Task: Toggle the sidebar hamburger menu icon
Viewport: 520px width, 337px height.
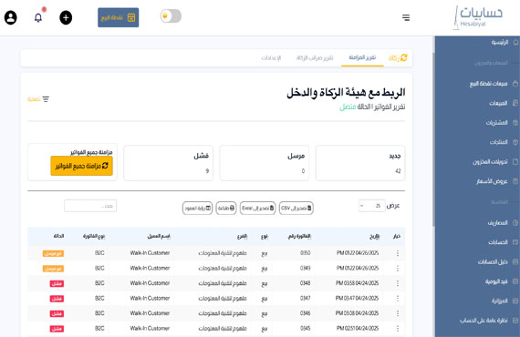Action: click(406, 17)
